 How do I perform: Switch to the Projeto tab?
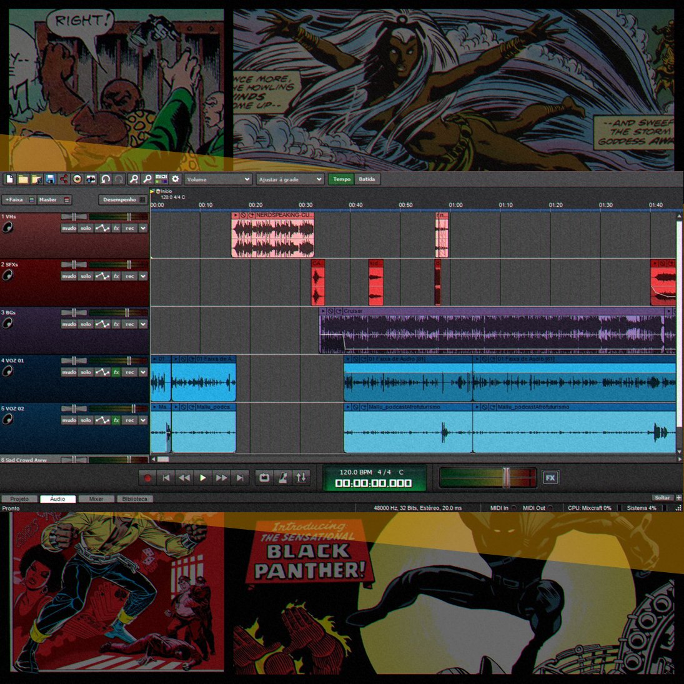click(19, 498)
